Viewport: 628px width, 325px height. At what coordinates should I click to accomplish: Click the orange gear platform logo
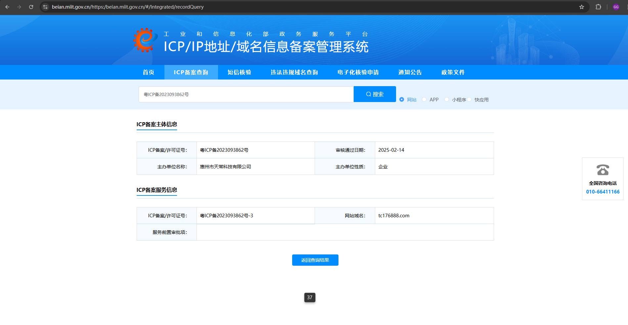pos(145,40)
